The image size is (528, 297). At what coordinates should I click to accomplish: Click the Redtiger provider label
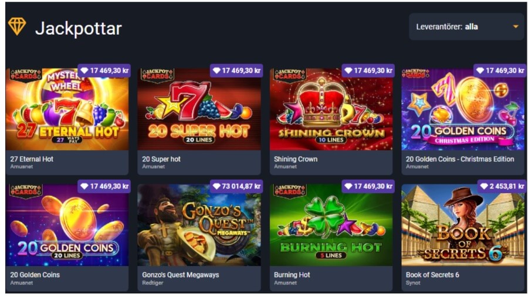pyautogui.click(x=153, y=283)
